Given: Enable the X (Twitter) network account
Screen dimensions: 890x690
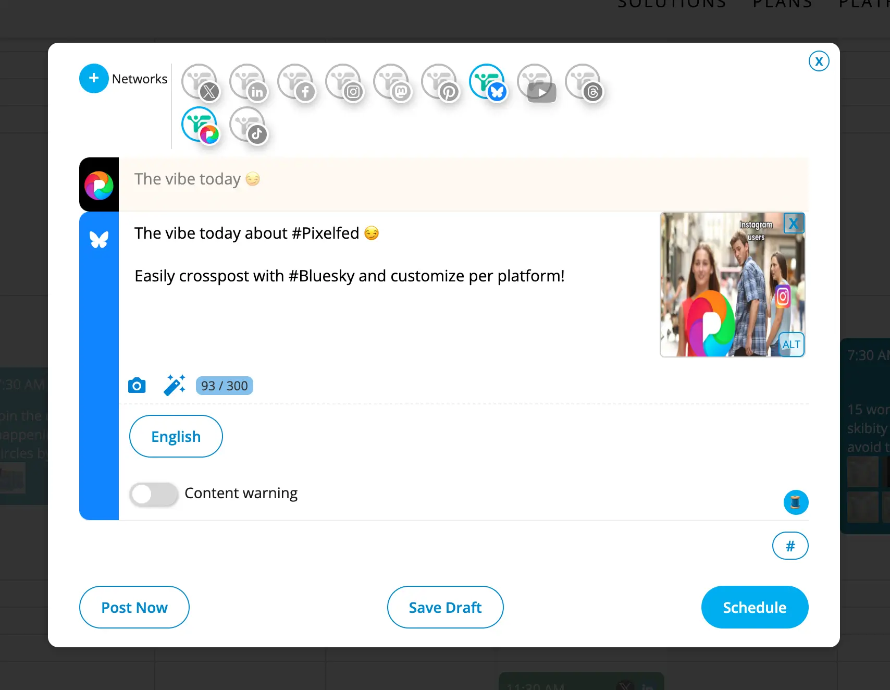Looking at the screenshot, I should click(x=200, y=82).
